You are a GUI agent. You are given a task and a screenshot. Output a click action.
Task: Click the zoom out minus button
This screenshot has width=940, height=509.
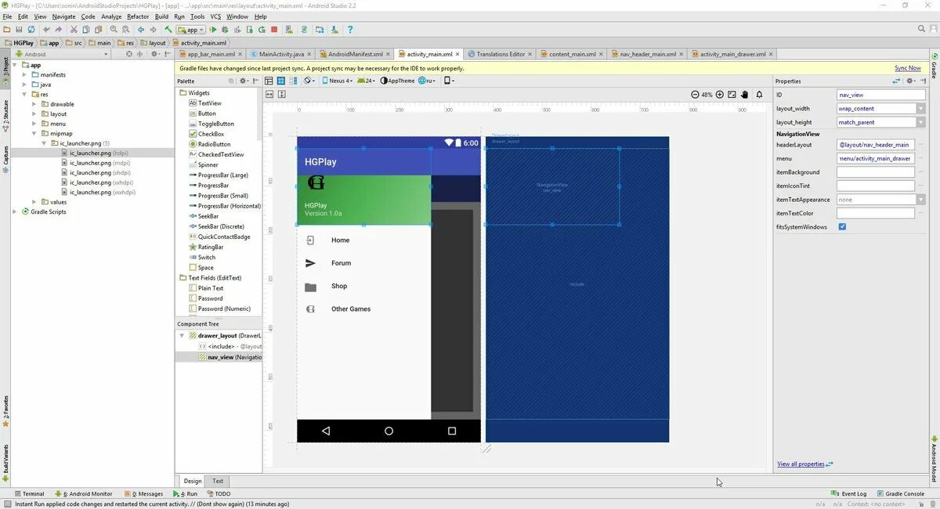pos(695,94)
